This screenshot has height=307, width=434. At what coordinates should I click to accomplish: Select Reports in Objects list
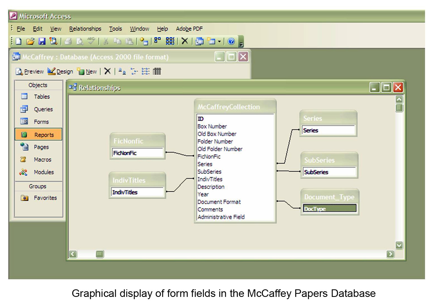tap(38, 135)
